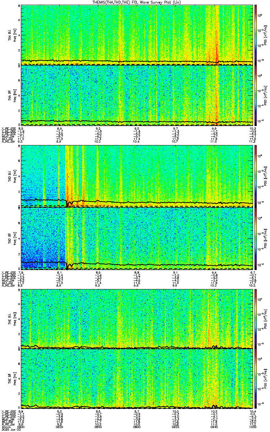The width and height of the screenshot is (270, 432).
Task: Click the PSD color bar beside THE BII
Action: click(256, 379)
